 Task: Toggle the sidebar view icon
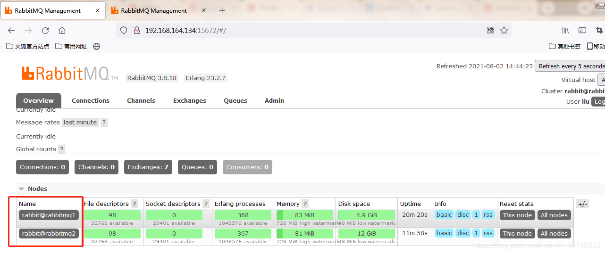[582, 30]
